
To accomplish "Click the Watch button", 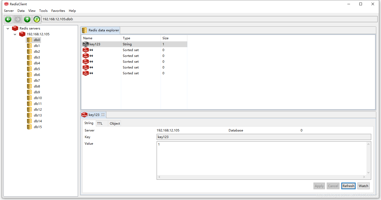I will pyautogui.click(x=364, y=186).
